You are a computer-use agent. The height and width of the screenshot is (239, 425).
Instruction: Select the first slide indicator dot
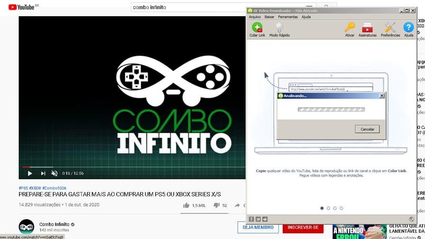tap(322, 208)
